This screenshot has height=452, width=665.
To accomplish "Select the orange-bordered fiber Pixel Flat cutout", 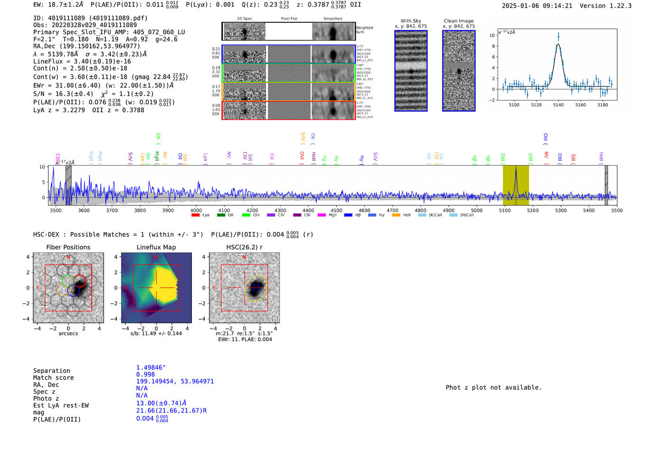I will (x=289, y=92).
